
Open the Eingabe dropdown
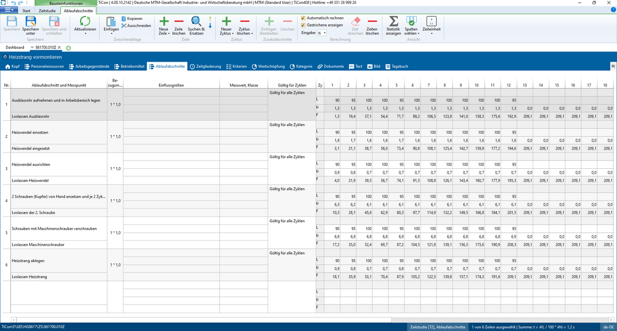coord(322,33)
